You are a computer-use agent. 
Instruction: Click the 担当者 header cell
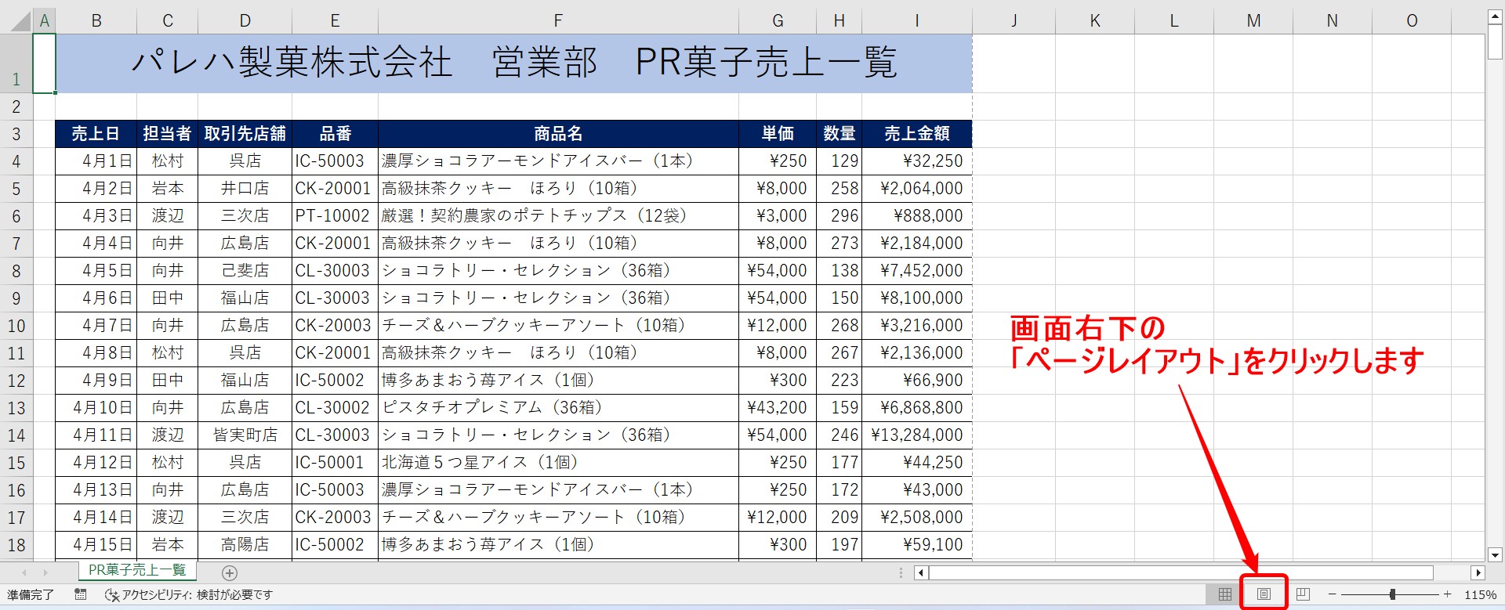coord(167,134)
